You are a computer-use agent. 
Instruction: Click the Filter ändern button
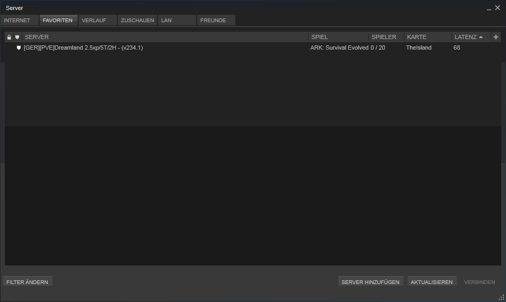pyautogui.click(x=27, y=282)
